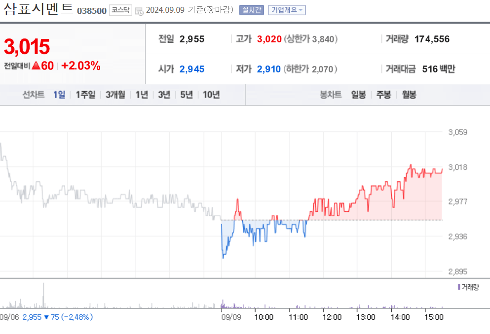This screenshot has height=334, width=490.
Task: Click the 12:00 time axis label
Action: (x=332, y=317)
